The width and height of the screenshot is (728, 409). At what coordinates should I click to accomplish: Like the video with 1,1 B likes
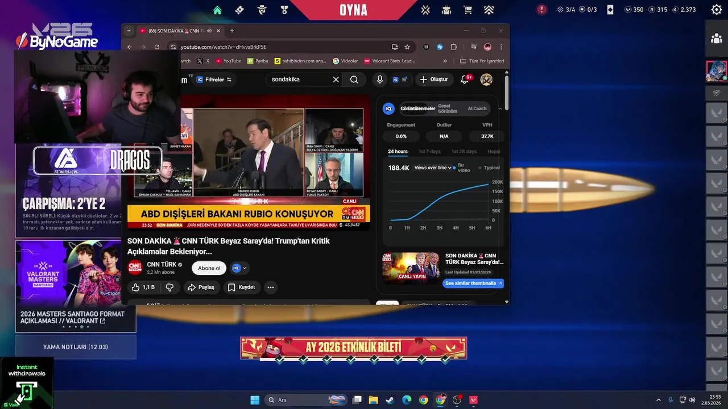coord(143,287)
